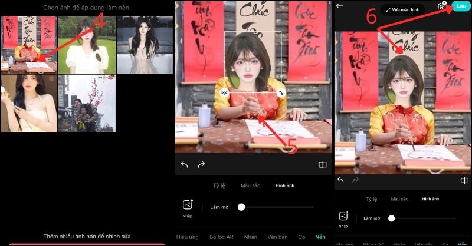Viewport: 472px width, 246px height.
Task: Click the Làm mờ slider handle in the middle screen
Action: (241, 207)
